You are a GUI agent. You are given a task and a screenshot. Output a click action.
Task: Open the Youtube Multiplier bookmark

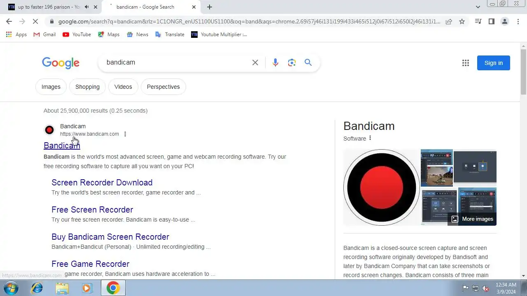click(x=219, y=35)
